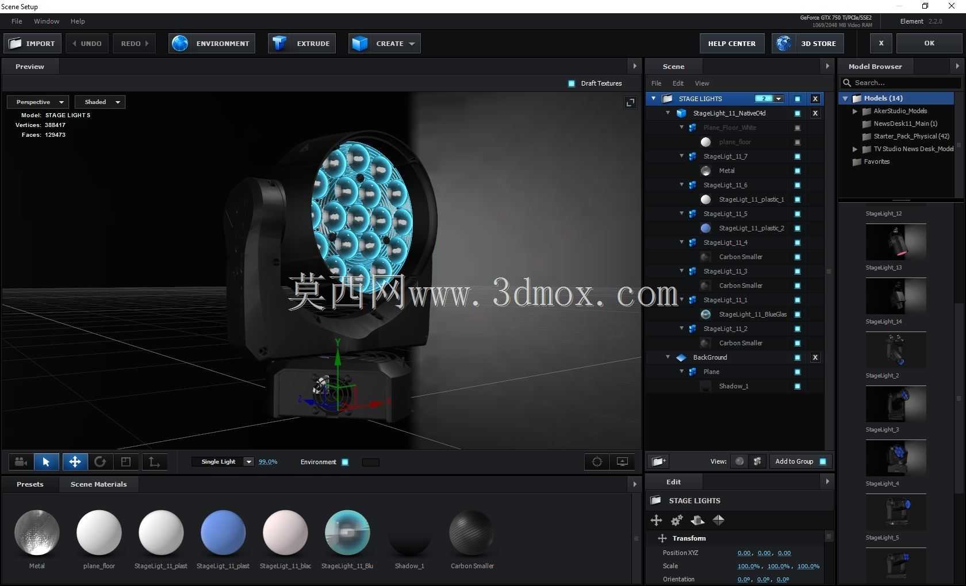Select the anchor point axis tool
The image size is (966, 586).
tap(154, 462)
